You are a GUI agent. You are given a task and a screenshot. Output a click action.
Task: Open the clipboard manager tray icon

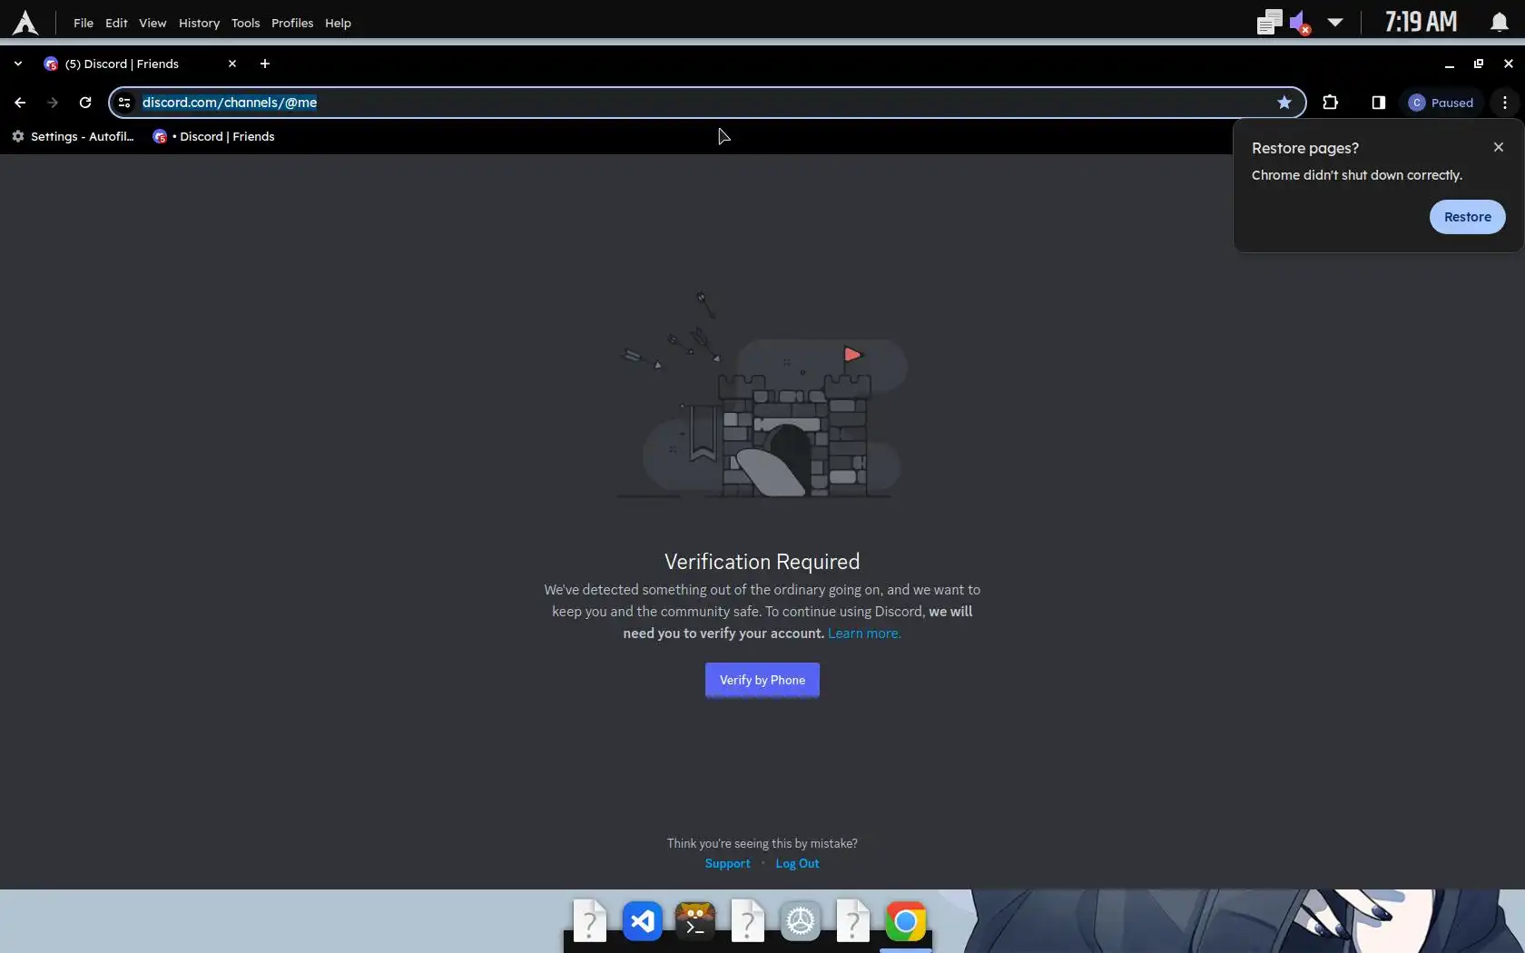click(1269, 23)
